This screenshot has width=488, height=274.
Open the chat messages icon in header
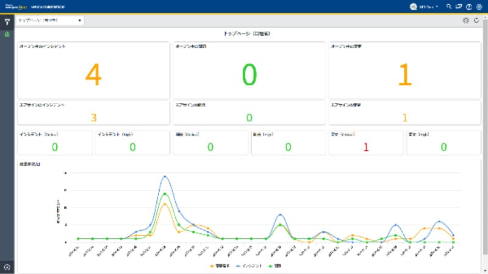click(459, 7)
